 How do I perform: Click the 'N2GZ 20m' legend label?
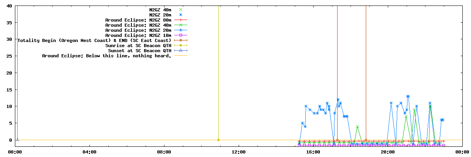click(160, 15)
